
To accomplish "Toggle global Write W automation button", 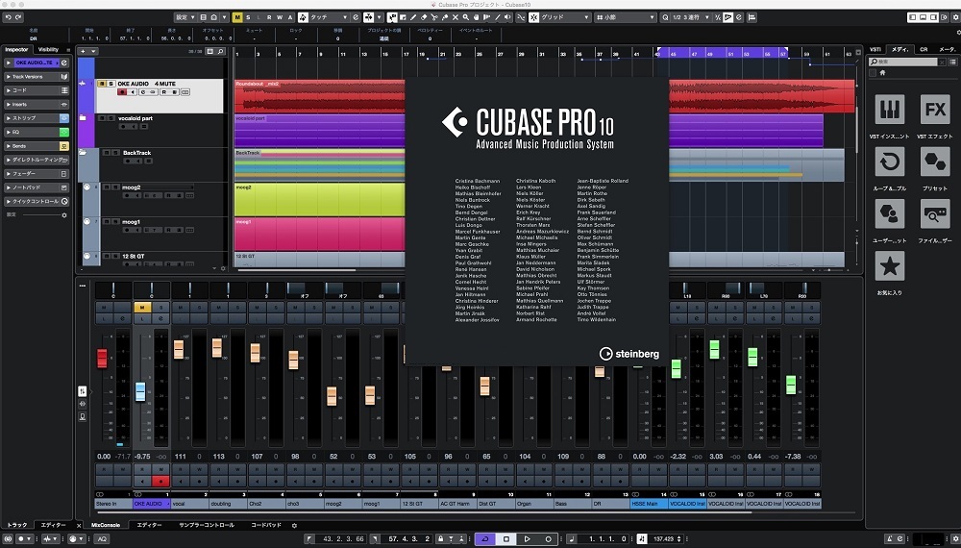I will click(280, 17).
